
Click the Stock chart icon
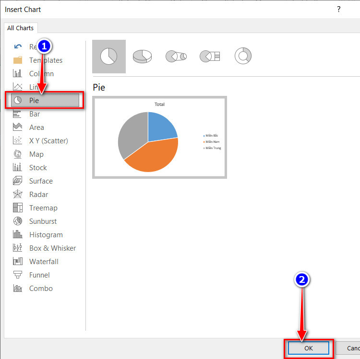point(17,167)
